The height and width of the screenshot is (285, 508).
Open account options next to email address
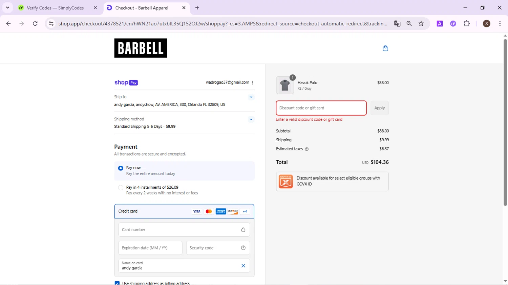[252, 82]
